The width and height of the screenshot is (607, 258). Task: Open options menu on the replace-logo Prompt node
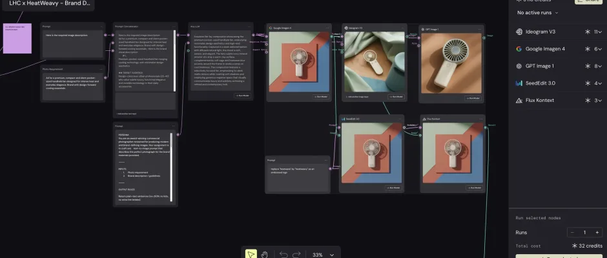pos(326,160)
